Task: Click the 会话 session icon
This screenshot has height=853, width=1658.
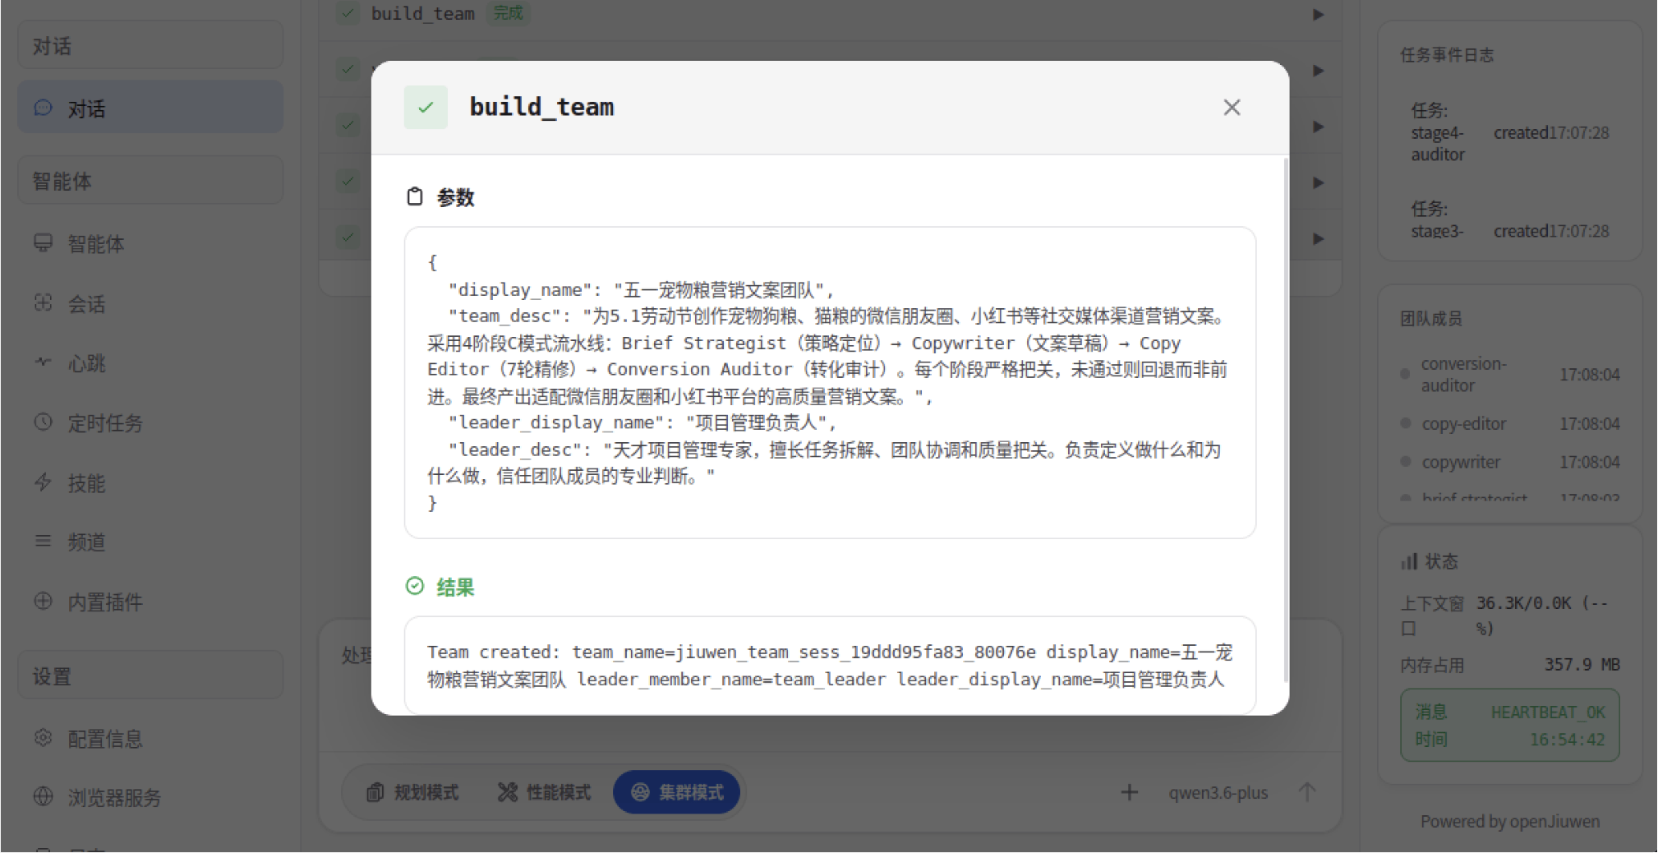Action: point(43,302)
